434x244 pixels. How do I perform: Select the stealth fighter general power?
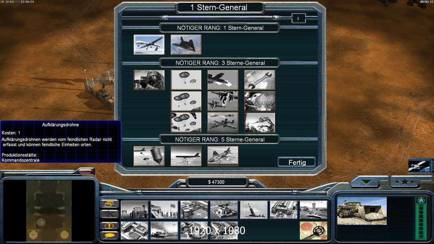click(x=186, y=44)
